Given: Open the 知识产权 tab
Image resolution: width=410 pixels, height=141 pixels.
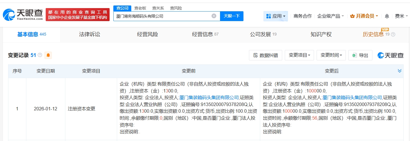Looking at the screenshot, I should [321, 34].
